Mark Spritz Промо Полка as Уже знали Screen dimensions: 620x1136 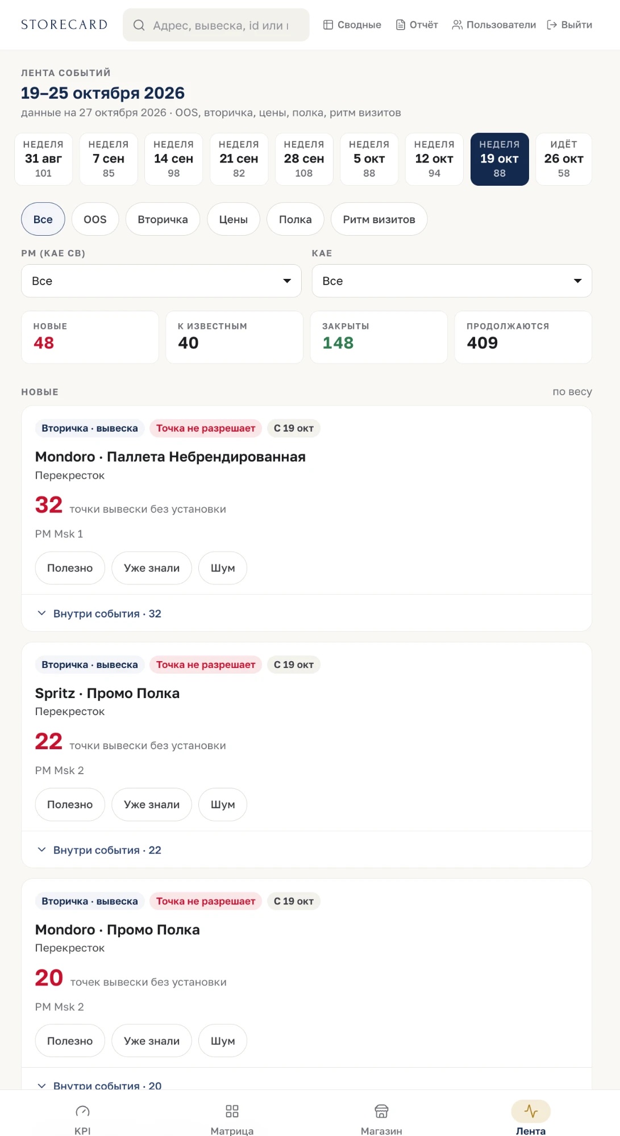(x=152, y=804)
